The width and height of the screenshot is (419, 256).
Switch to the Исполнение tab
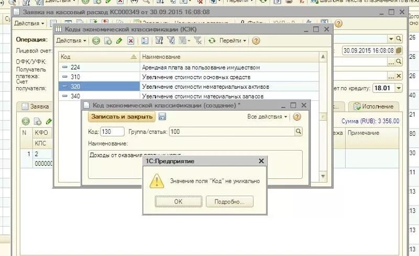point(374,106)
